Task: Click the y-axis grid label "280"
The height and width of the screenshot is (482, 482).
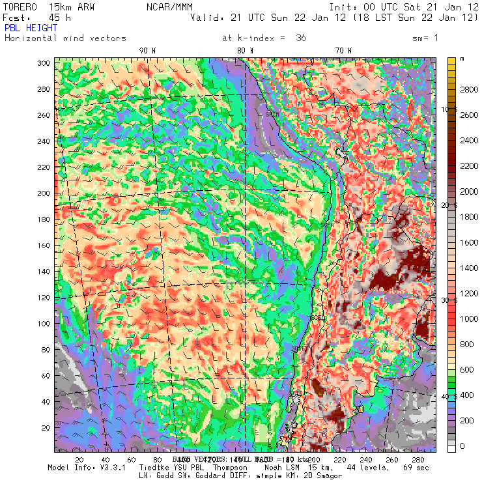Action: click(44, 89)
